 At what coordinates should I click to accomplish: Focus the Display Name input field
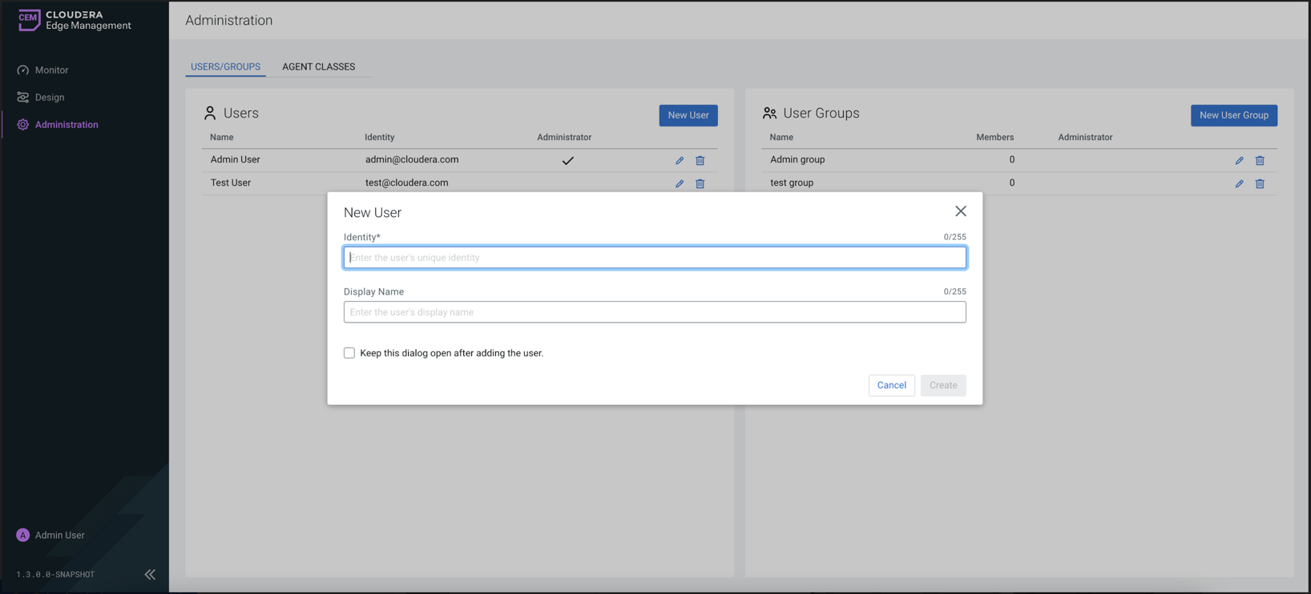point(654,312)
